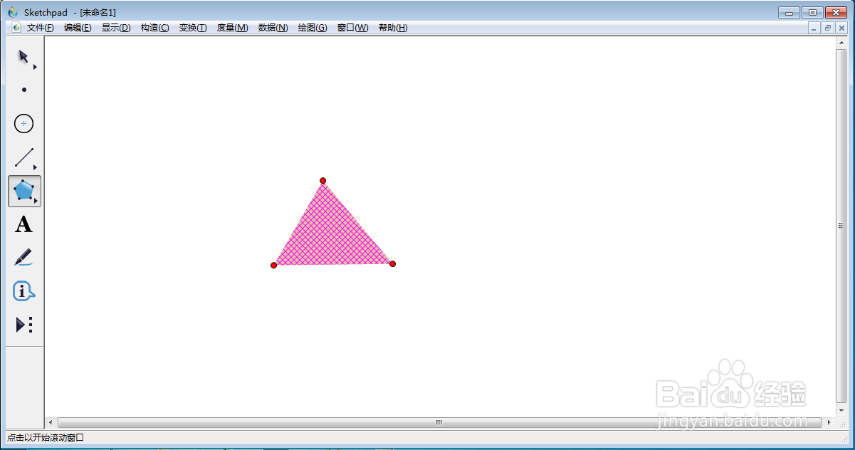Open the 文件(F) menu
The height and width of the screenshot is (450, 855).
point(41,28)
